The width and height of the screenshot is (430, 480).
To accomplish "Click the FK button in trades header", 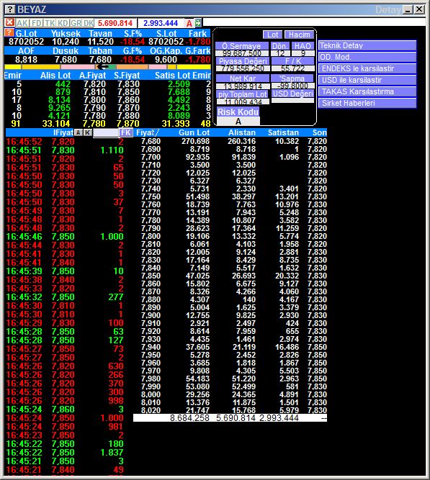I will pyautogui.click(x=126, y=132).
